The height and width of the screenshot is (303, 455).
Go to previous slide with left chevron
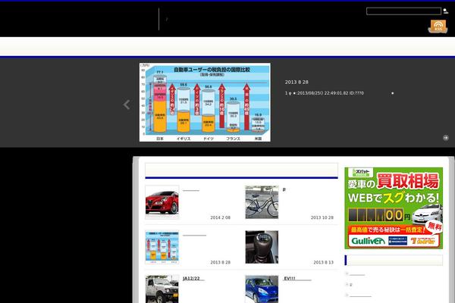pos(127,105)
